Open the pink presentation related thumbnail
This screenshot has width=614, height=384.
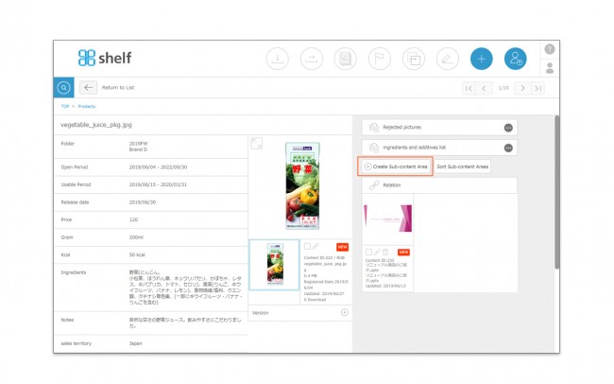(387, 218)
